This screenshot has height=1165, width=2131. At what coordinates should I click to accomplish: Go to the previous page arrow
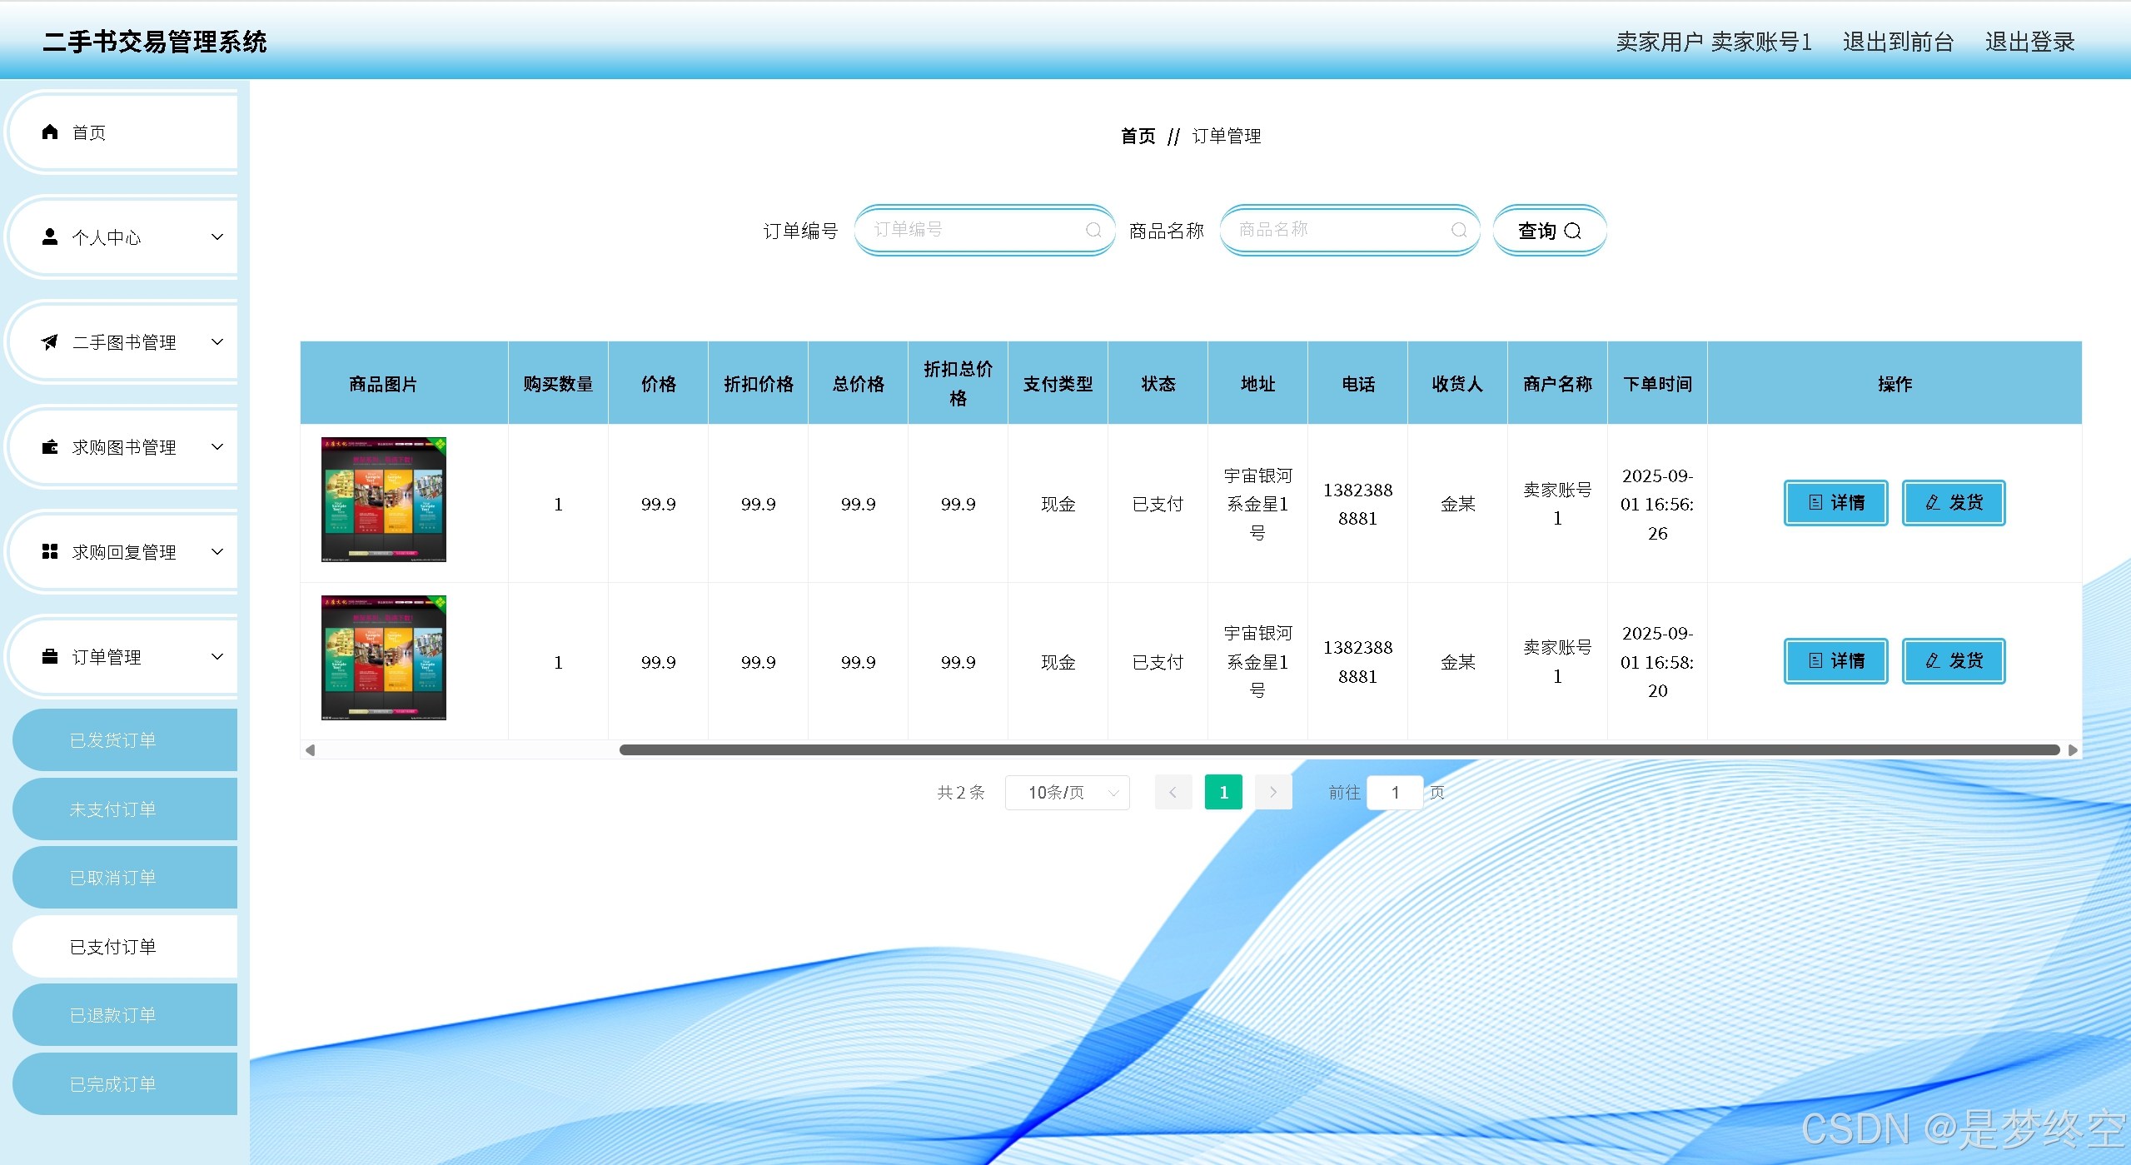[1173, 792]
